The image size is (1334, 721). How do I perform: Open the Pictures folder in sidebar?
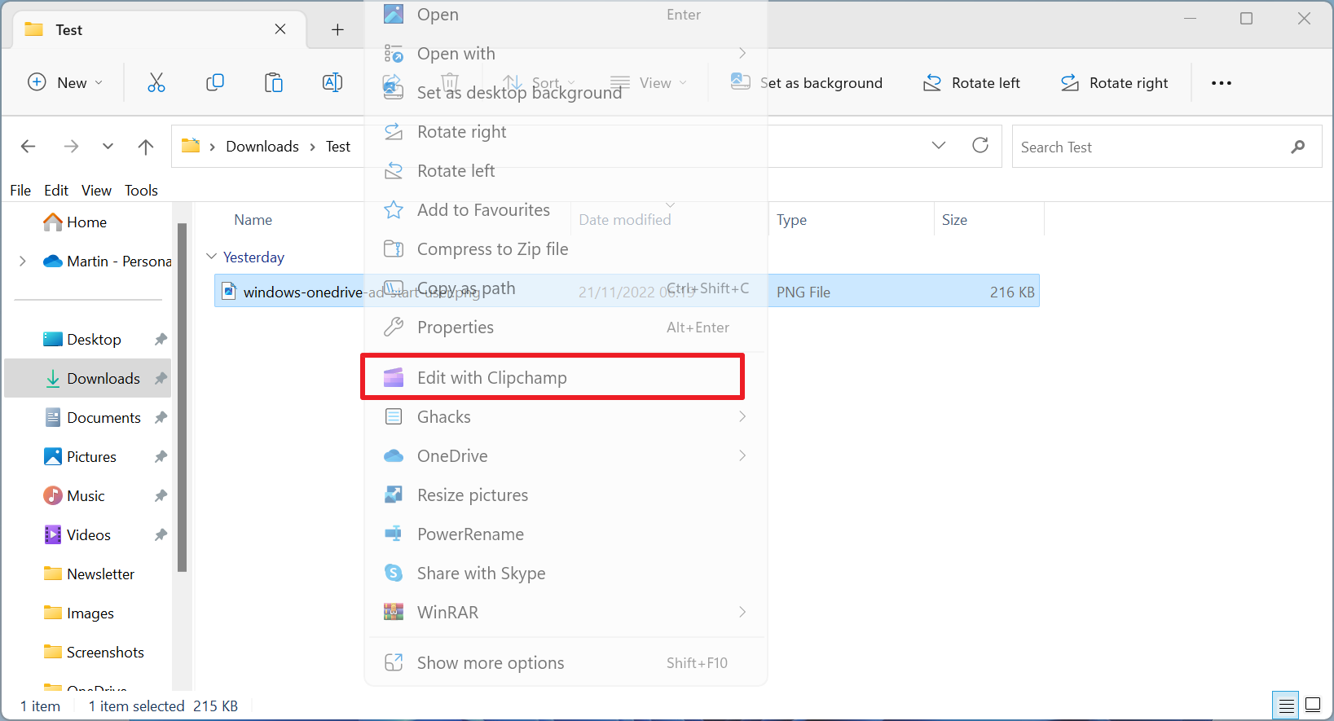91,457
